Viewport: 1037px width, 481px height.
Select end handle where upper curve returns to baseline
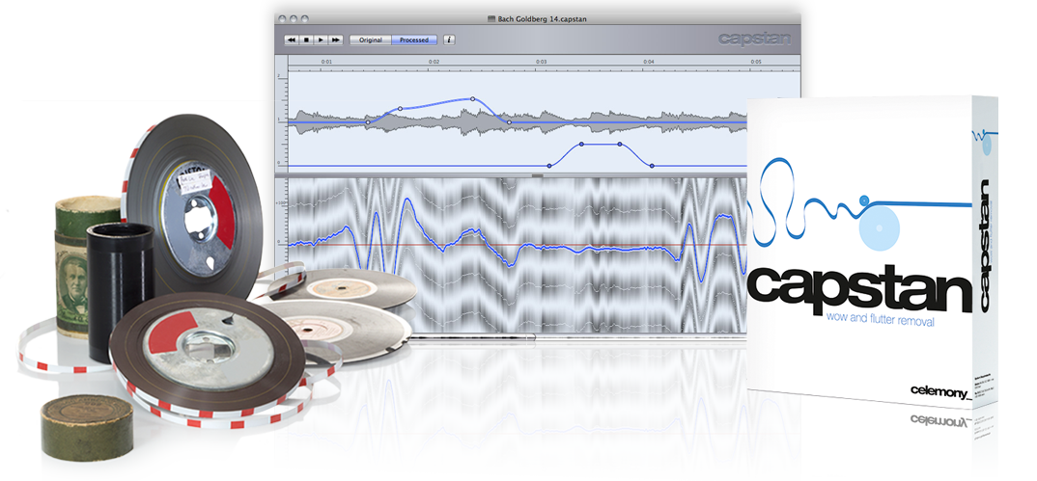509,122
